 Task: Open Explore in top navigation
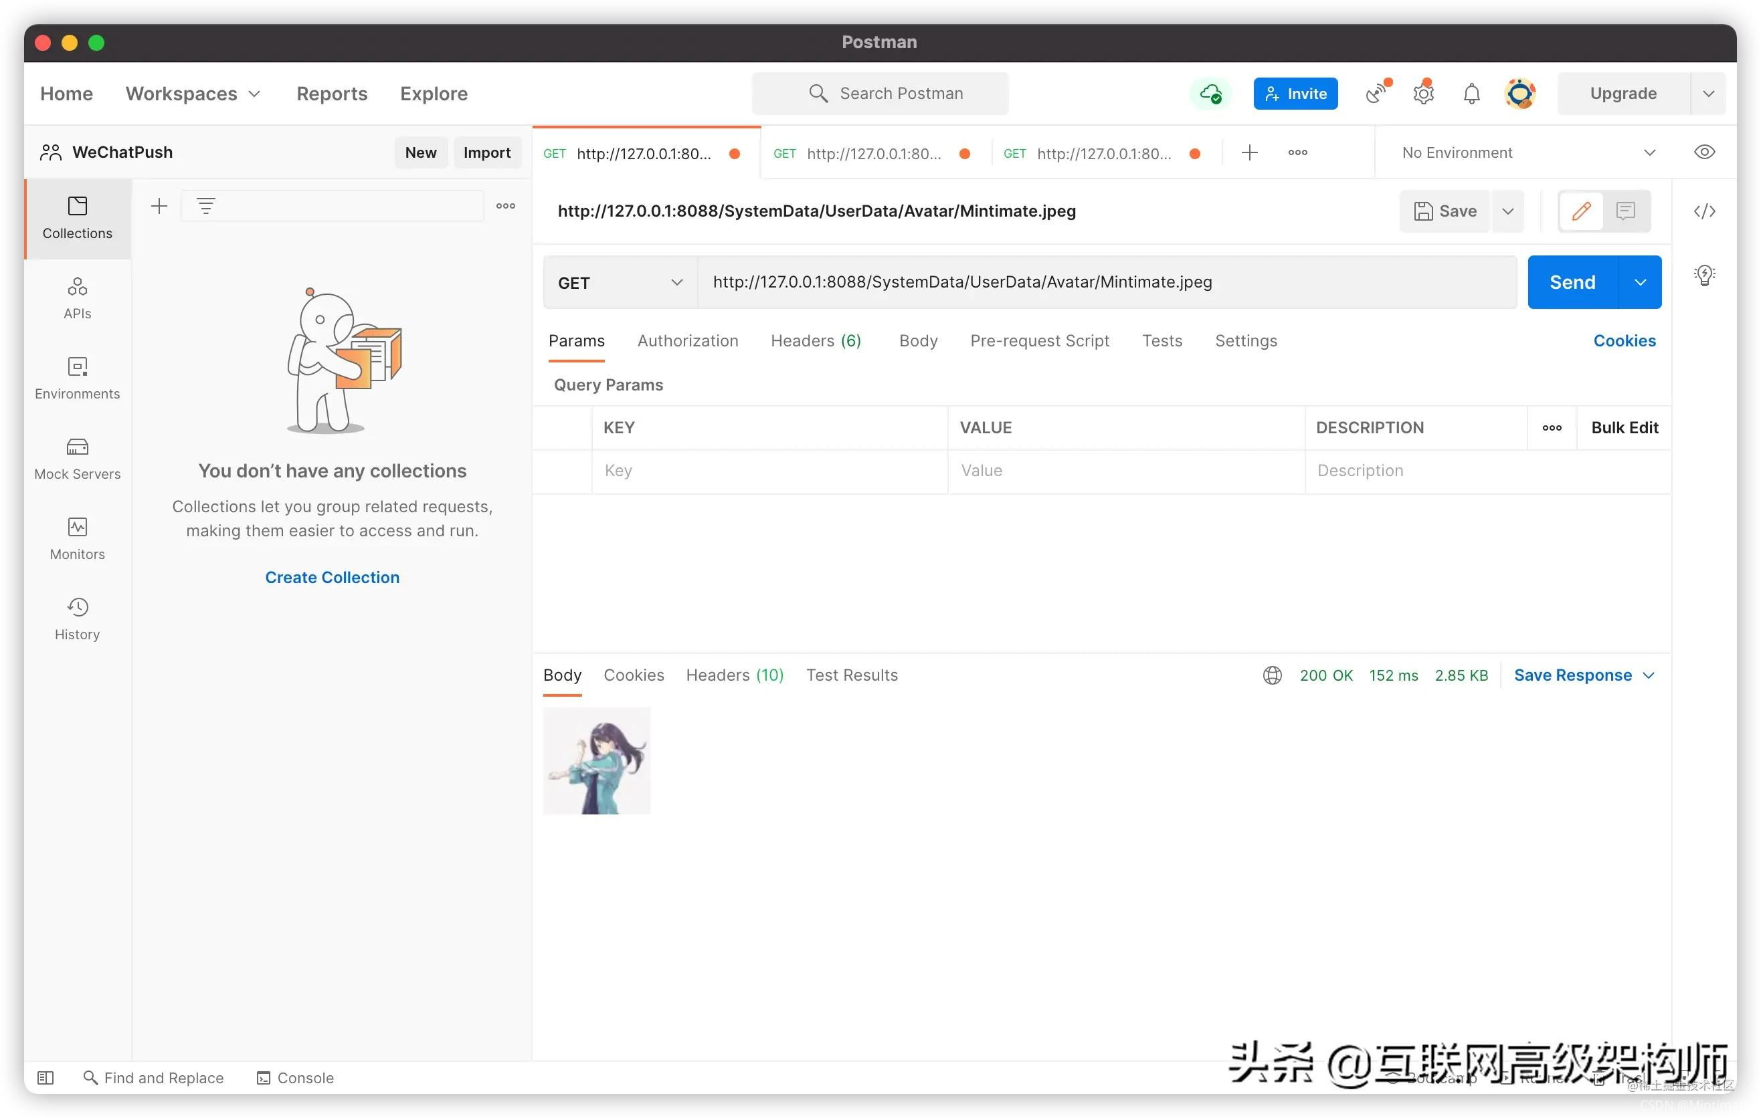click(x=434, y=94)
